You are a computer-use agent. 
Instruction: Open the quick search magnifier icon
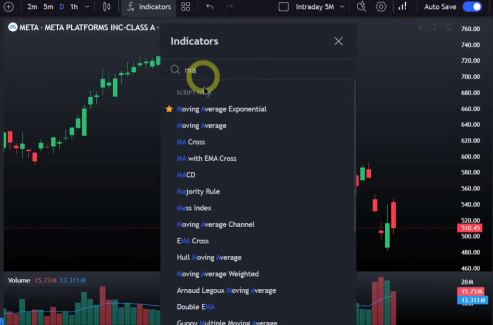click(361, 7)
